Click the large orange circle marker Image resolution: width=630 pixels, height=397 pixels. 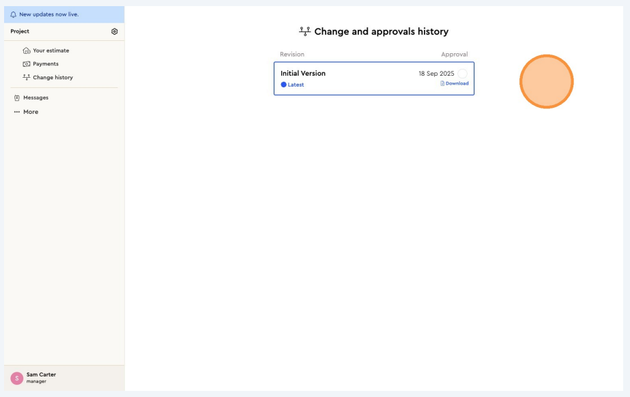click(x=546, y=81)
